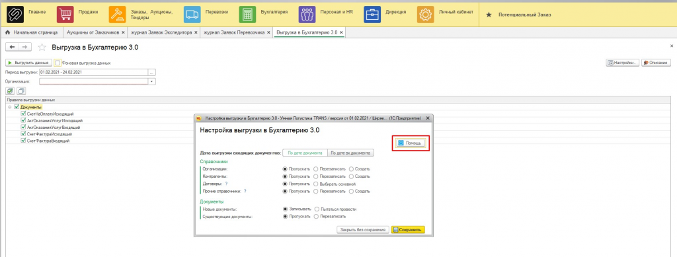Add page to favorites with star
Screen dimensions: 677x257
click(42, 47)
